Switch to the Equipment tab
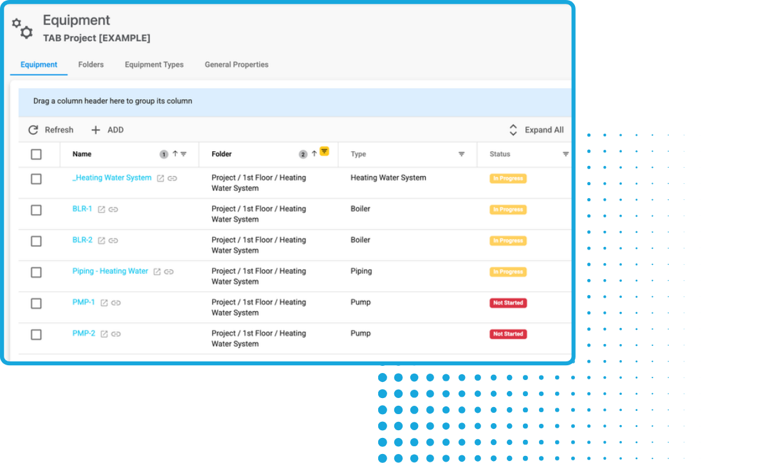 [39, 65]
